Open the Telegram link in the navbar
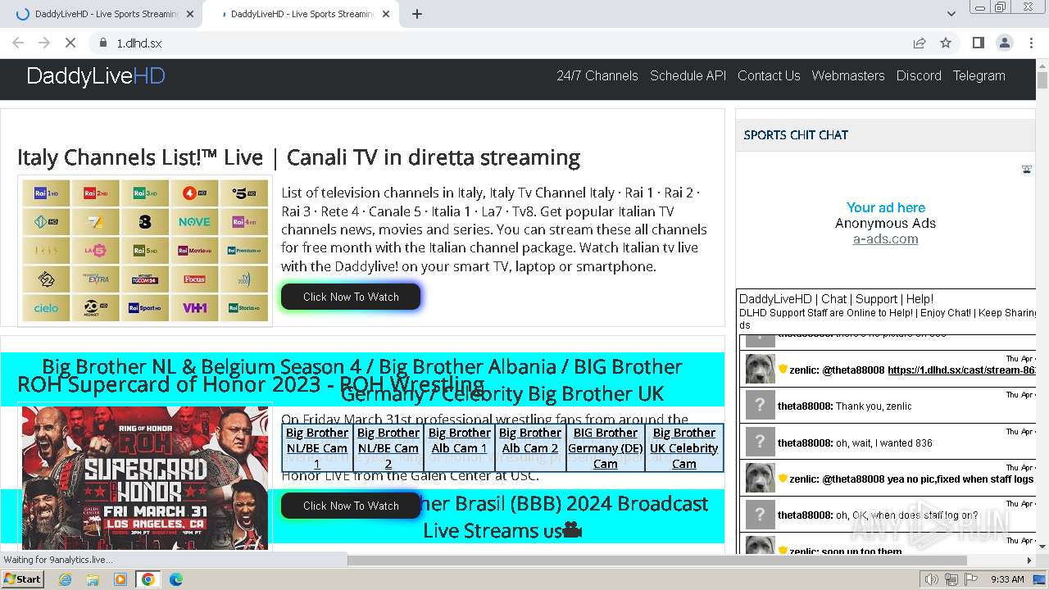The width and height of the screenshot is (1049, 590). point(979,75)
